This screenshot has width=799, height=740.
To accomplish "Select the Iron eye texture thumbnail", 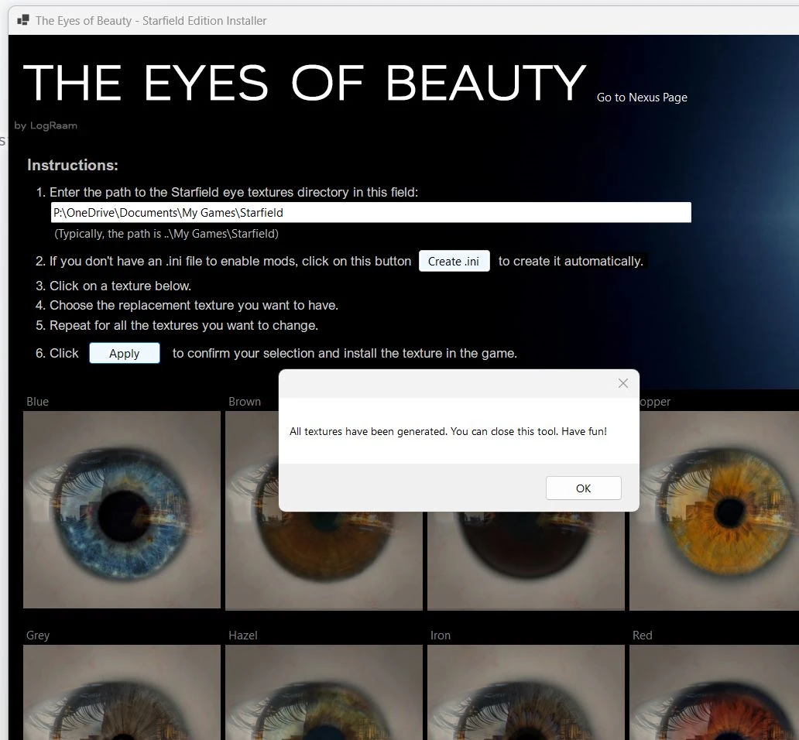I will (x=526, y=692).
